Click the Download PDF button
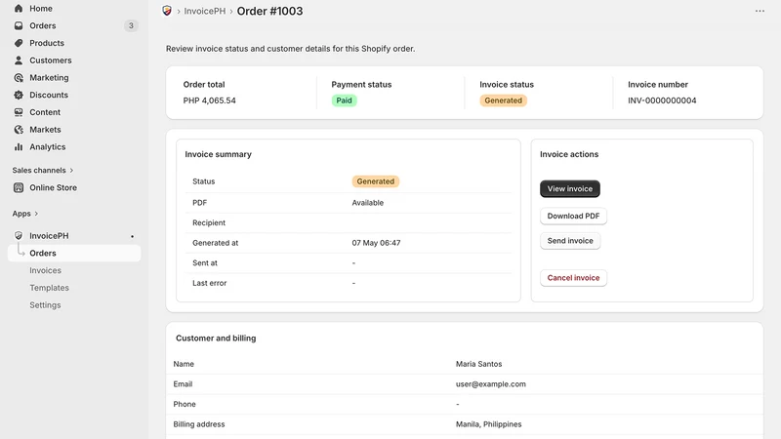Image resolution: width=781 pixels, height=439 pixels. click(x=573, y=216)
